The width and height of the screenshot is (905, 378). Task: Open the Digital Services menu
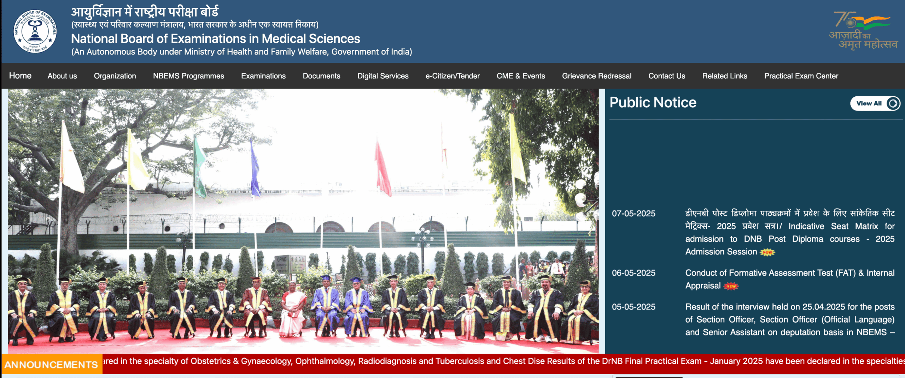tap(383, 76)
